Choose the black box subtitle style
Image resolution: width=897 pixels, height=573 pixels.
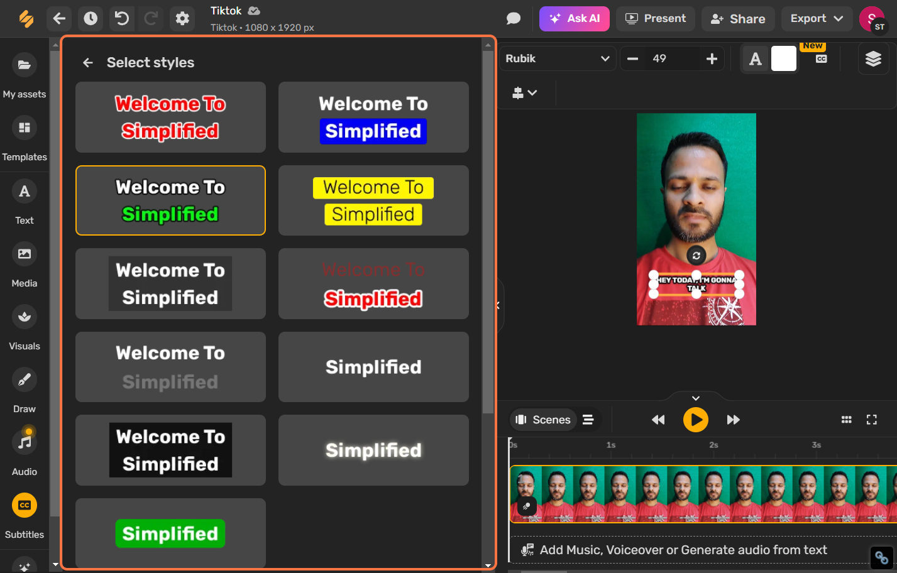click(170, 450)
